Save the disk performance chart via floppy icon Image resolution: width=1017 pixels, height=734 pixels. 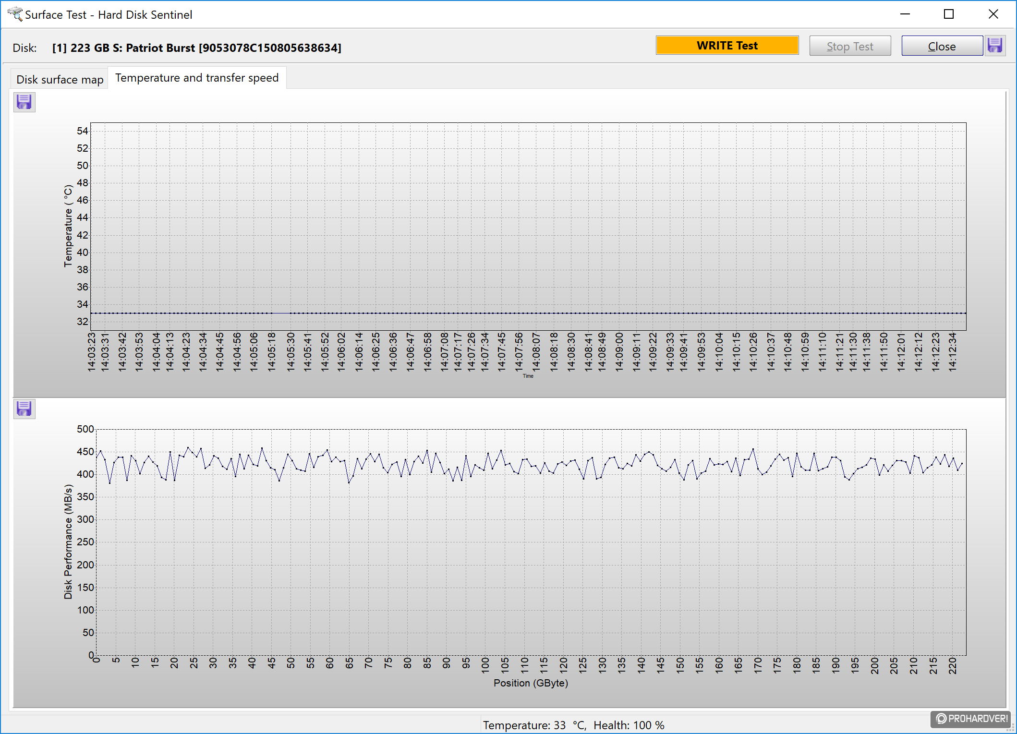(24, 409)
